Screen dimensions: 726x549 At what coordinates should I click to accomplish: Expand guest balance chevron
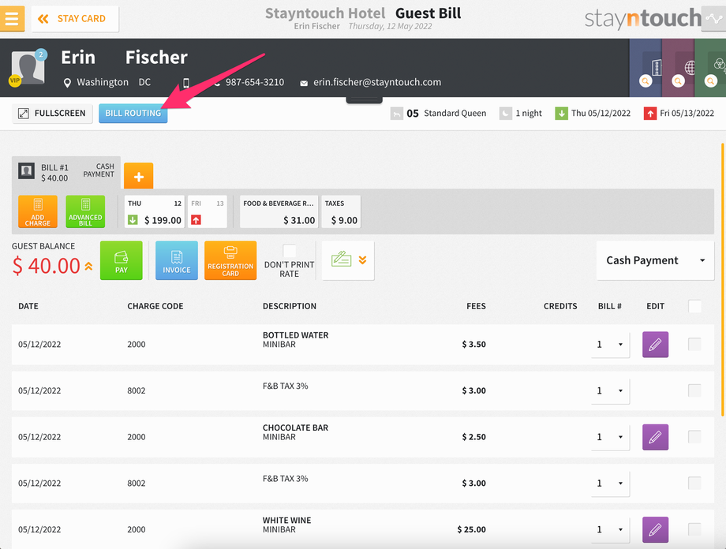(x=88, y=266)
